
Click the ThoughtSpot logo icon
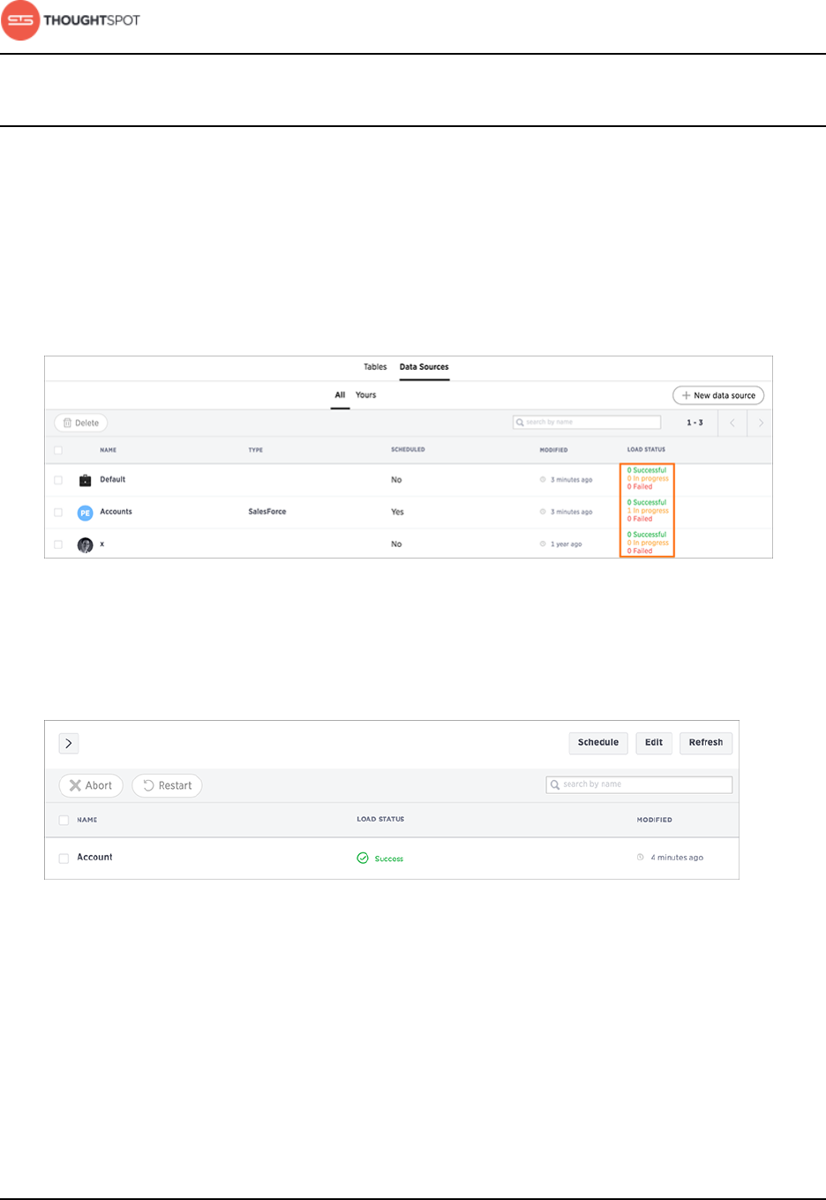pos(21,20)
